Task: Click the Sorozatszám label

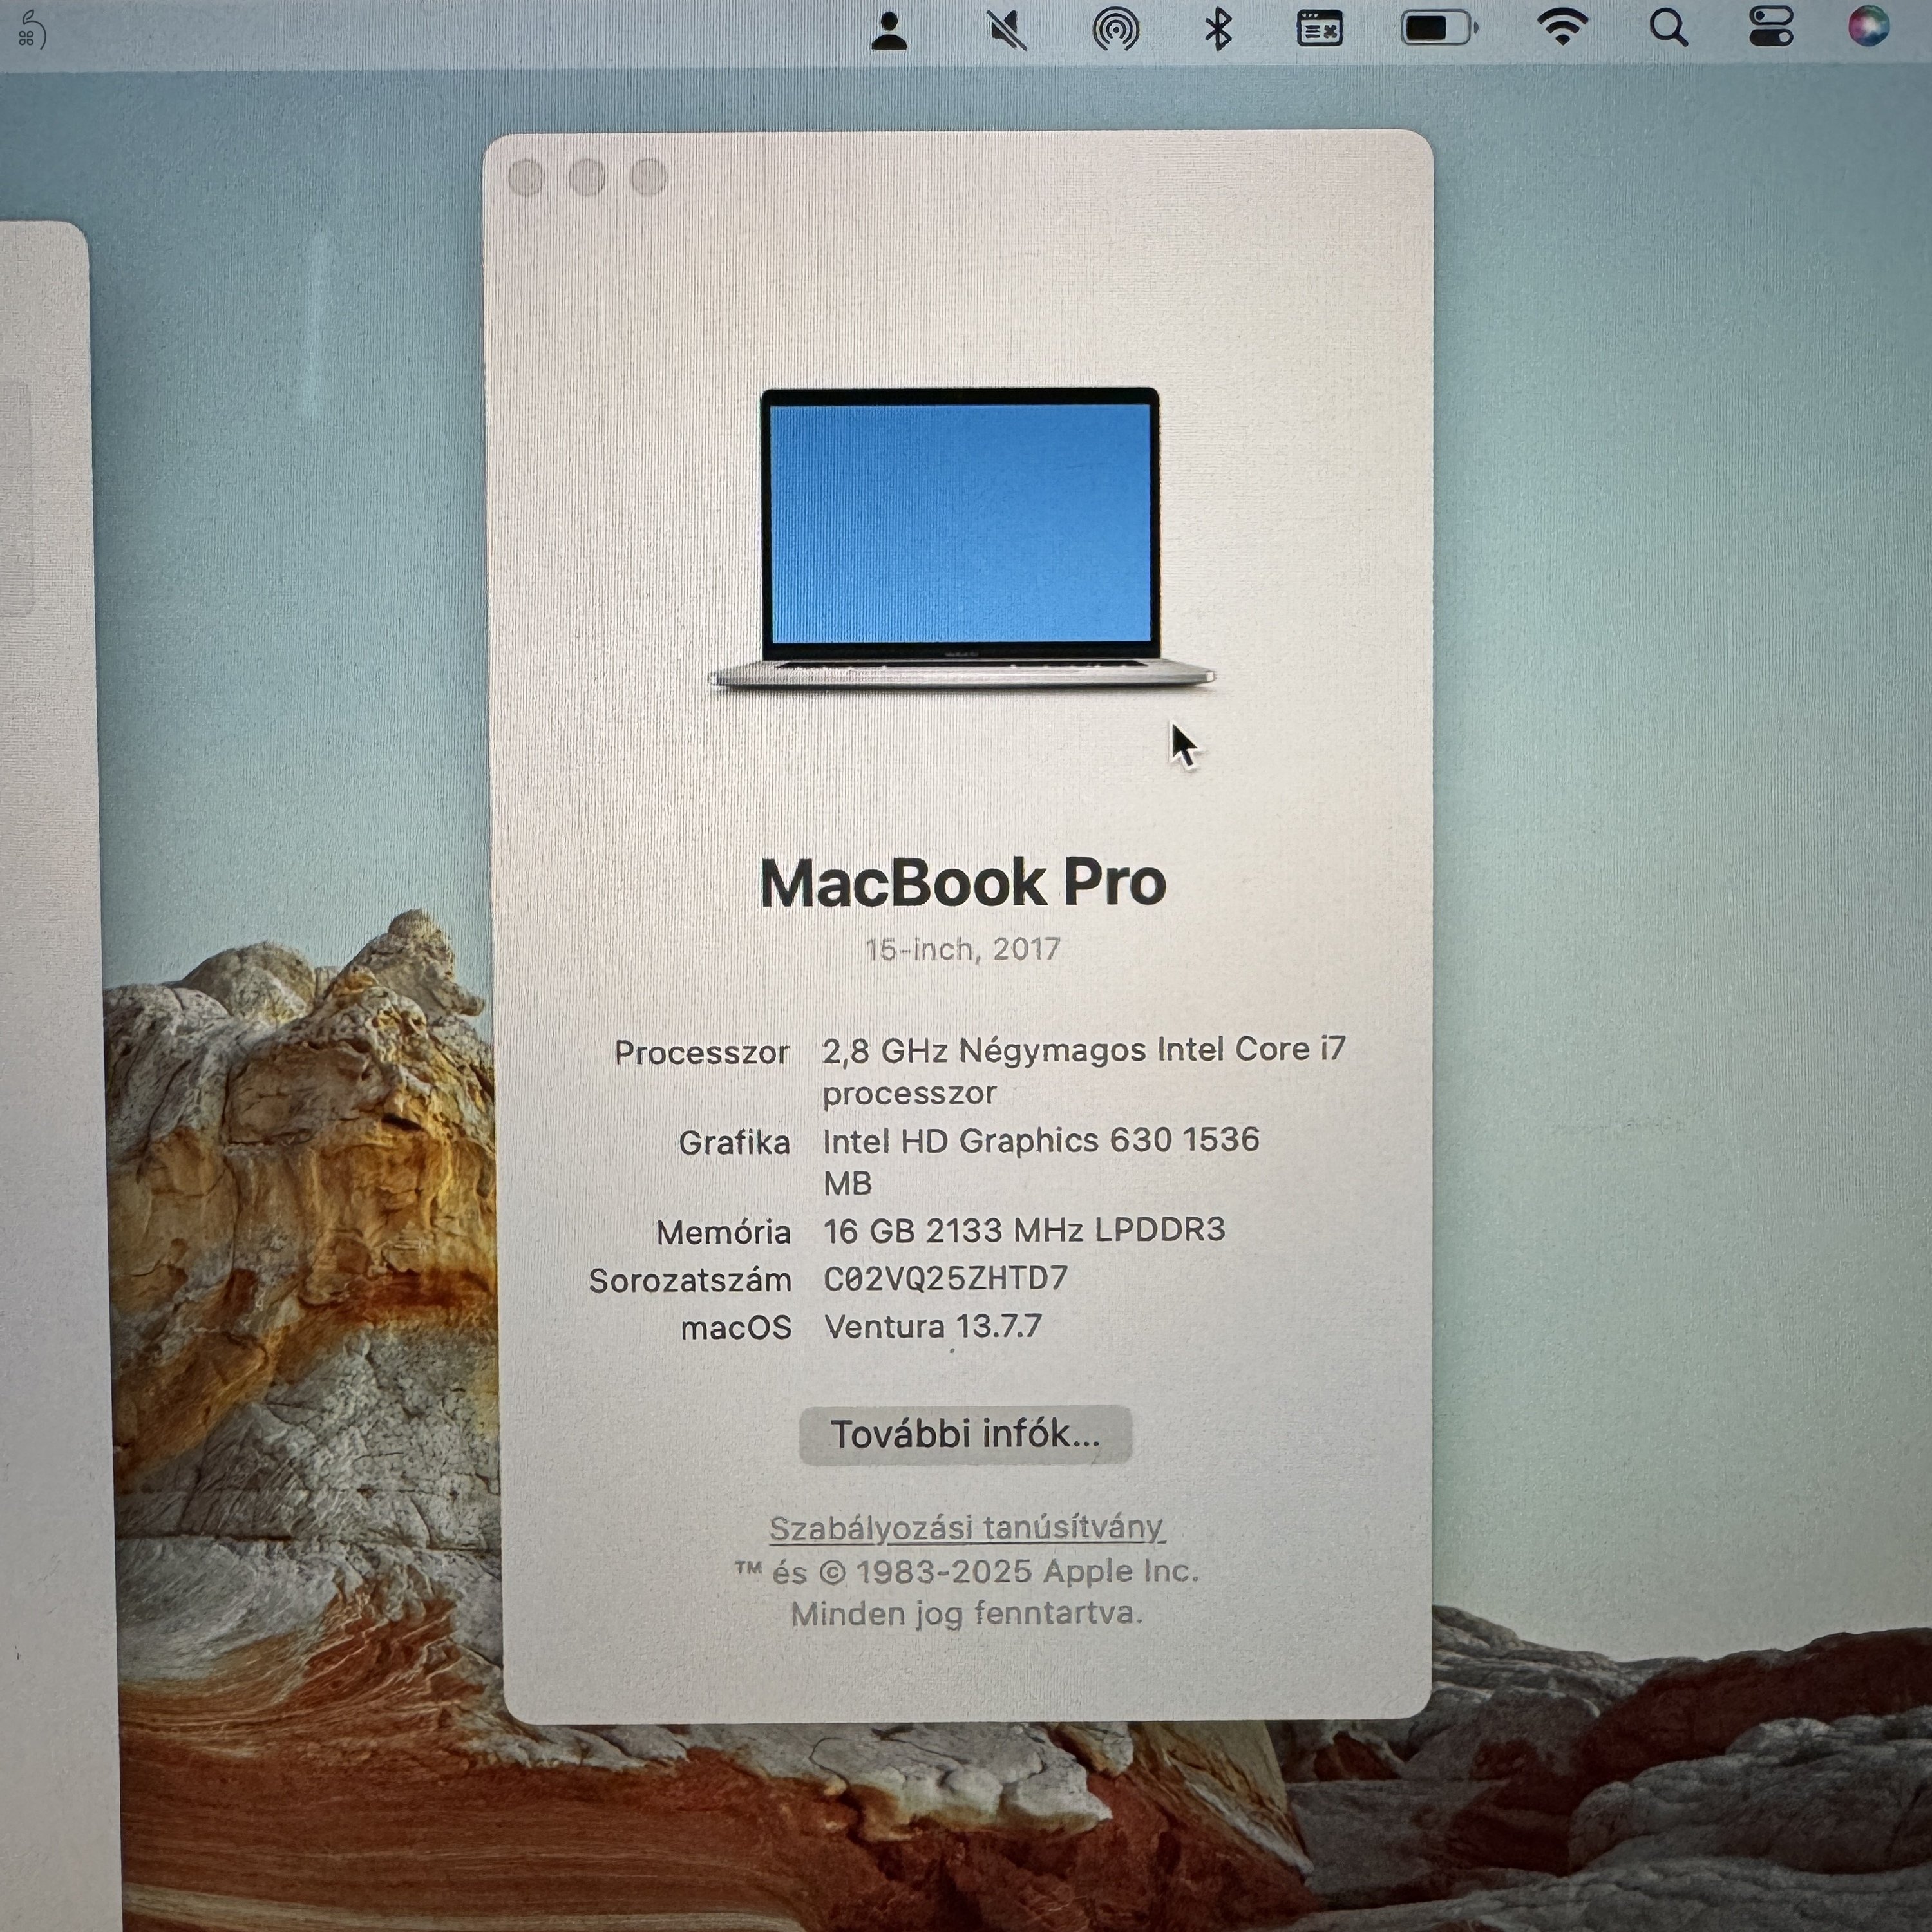Action: pyautogui.click(x=690, y=1280)
